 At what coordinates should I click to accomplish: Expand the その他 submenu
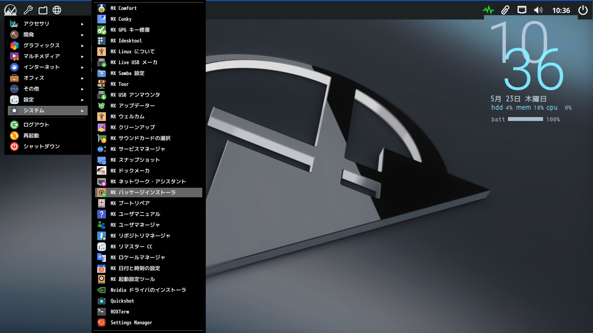48,89
